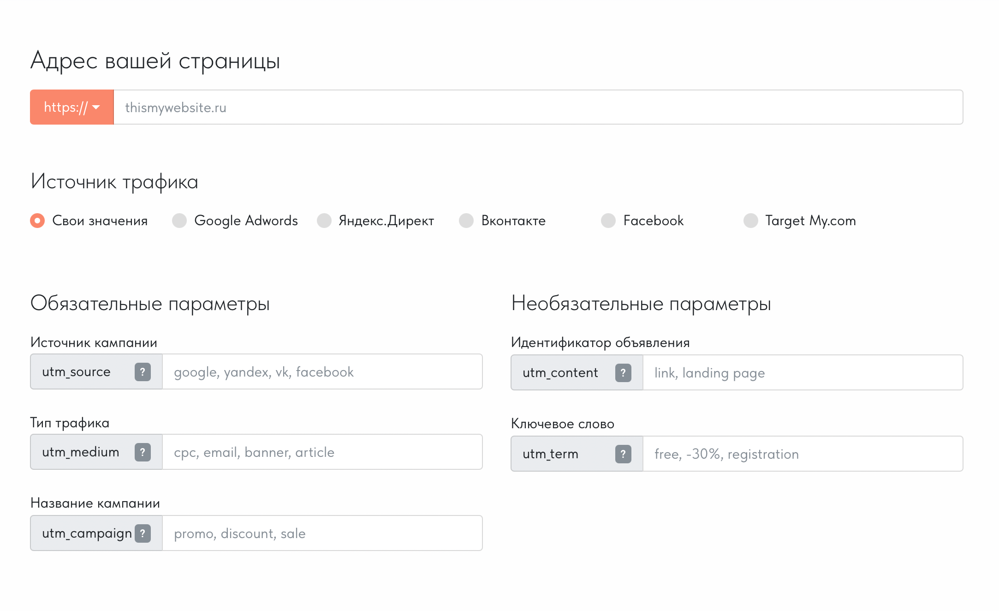This screenshot has height=611, width=999.
Task: Click the Источник трафика heading
Action: 114,182
